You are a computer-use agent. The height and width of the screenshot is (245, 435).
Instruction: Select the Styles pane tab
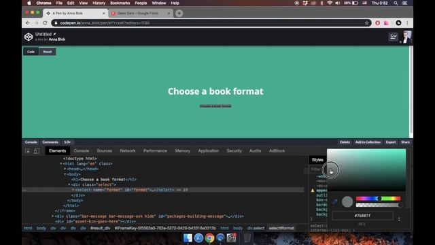click(317, 160)
